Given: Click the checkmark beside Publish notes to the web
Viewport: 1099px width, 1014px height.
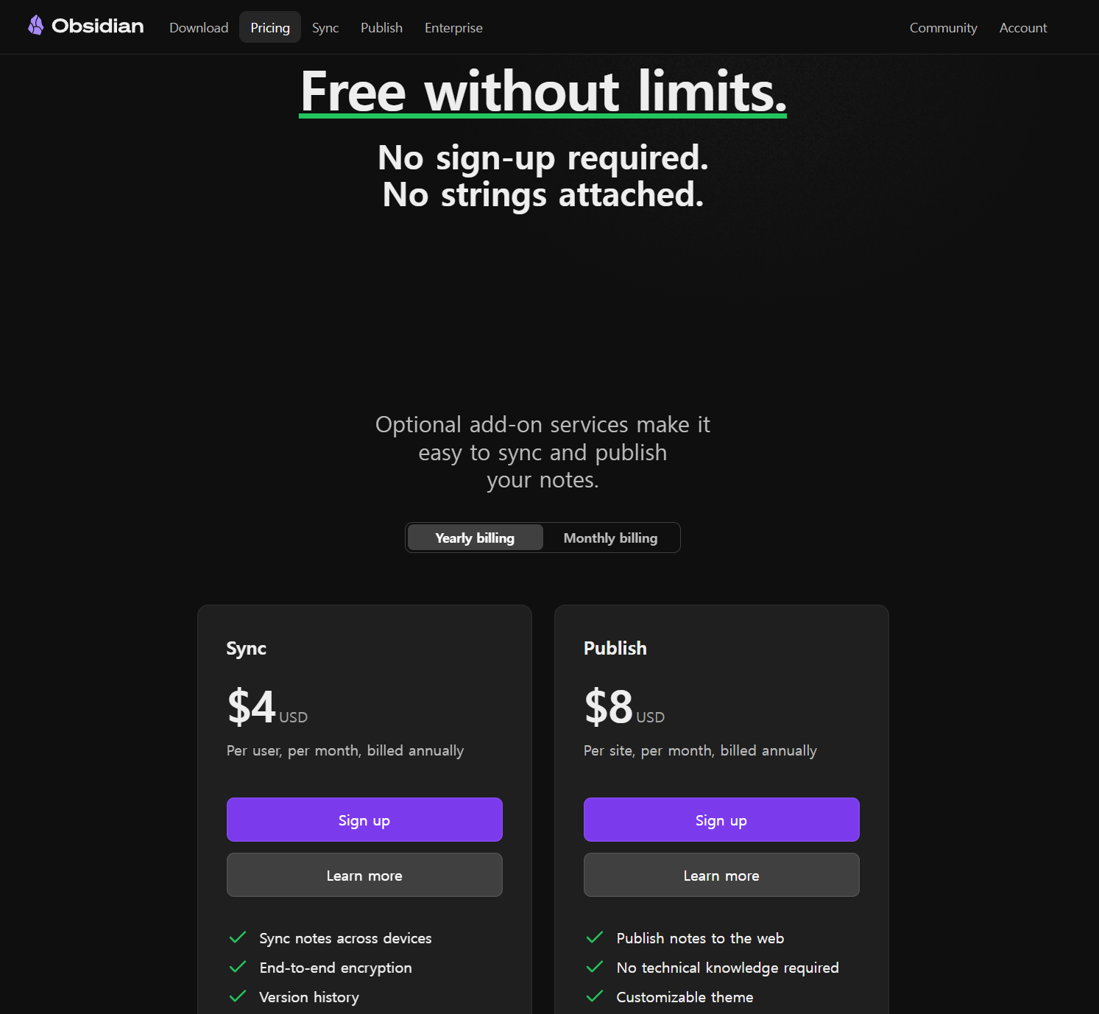Looking at the screenshot, I should [x=595, y=937].
